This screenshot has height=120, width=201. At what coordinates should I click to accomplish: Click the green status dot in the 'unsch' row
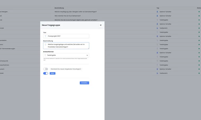click(199, 69)
